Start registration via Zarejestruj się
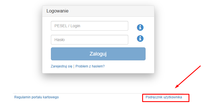 61,66
